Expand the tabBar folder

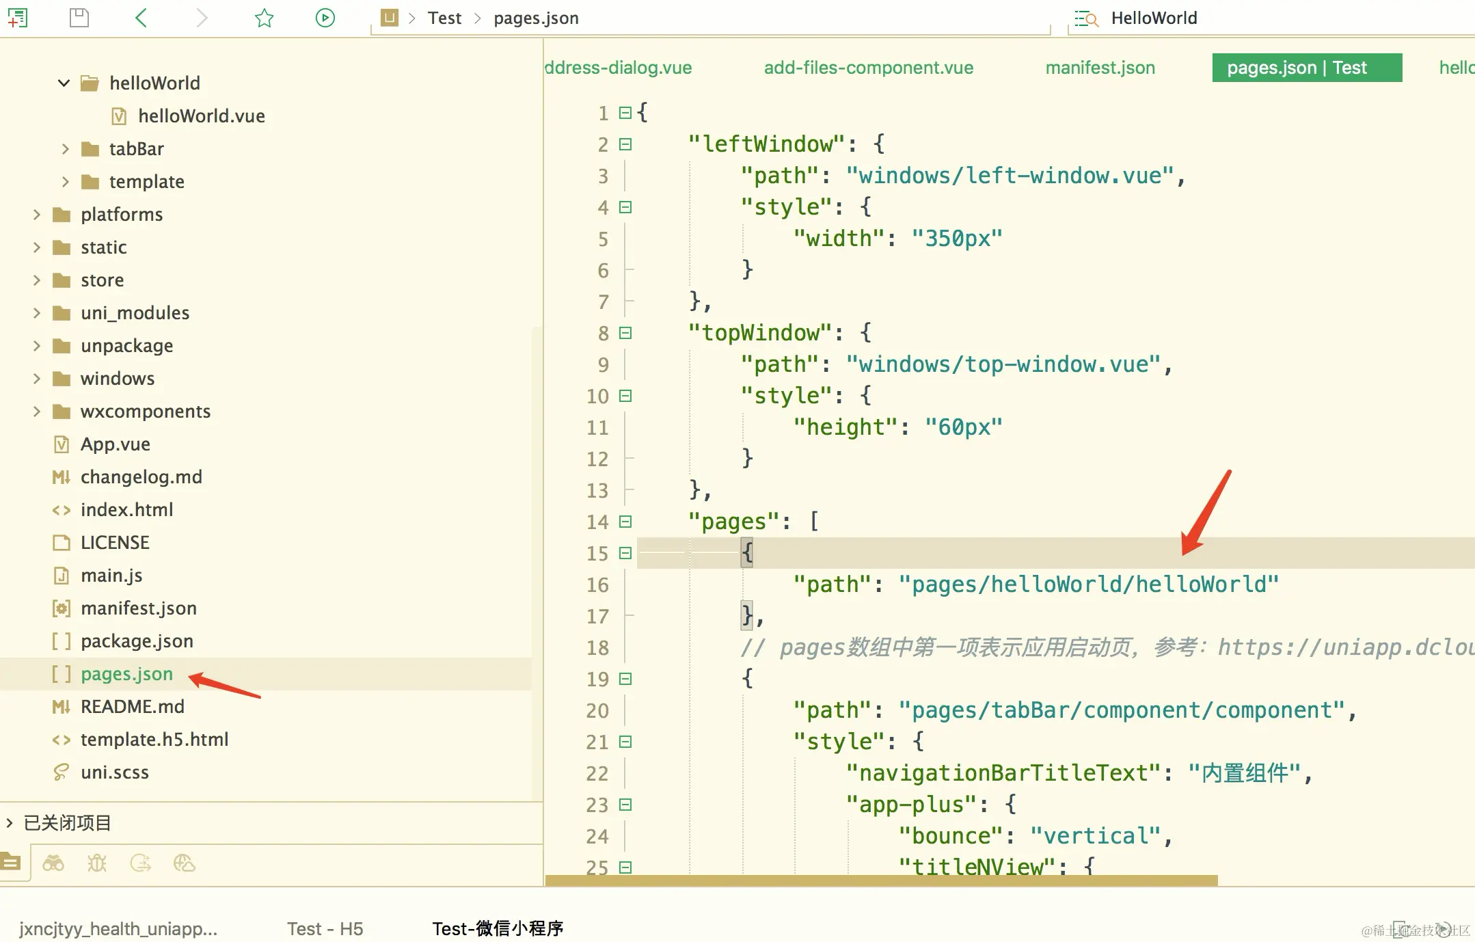click(65, 149)
